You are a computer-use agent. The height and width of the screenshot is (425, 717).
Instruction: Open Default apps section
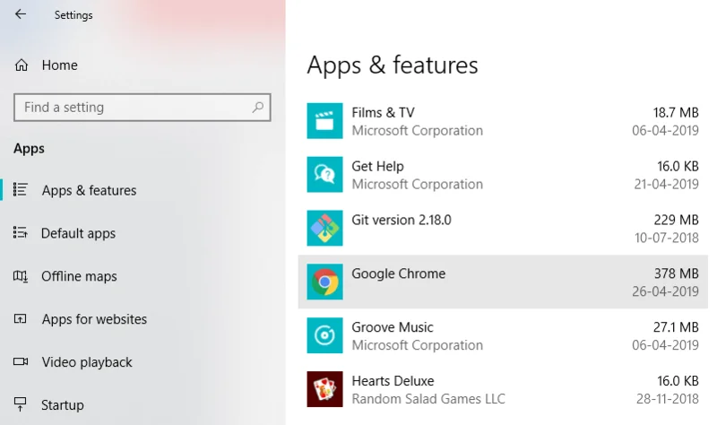(78, 233)
